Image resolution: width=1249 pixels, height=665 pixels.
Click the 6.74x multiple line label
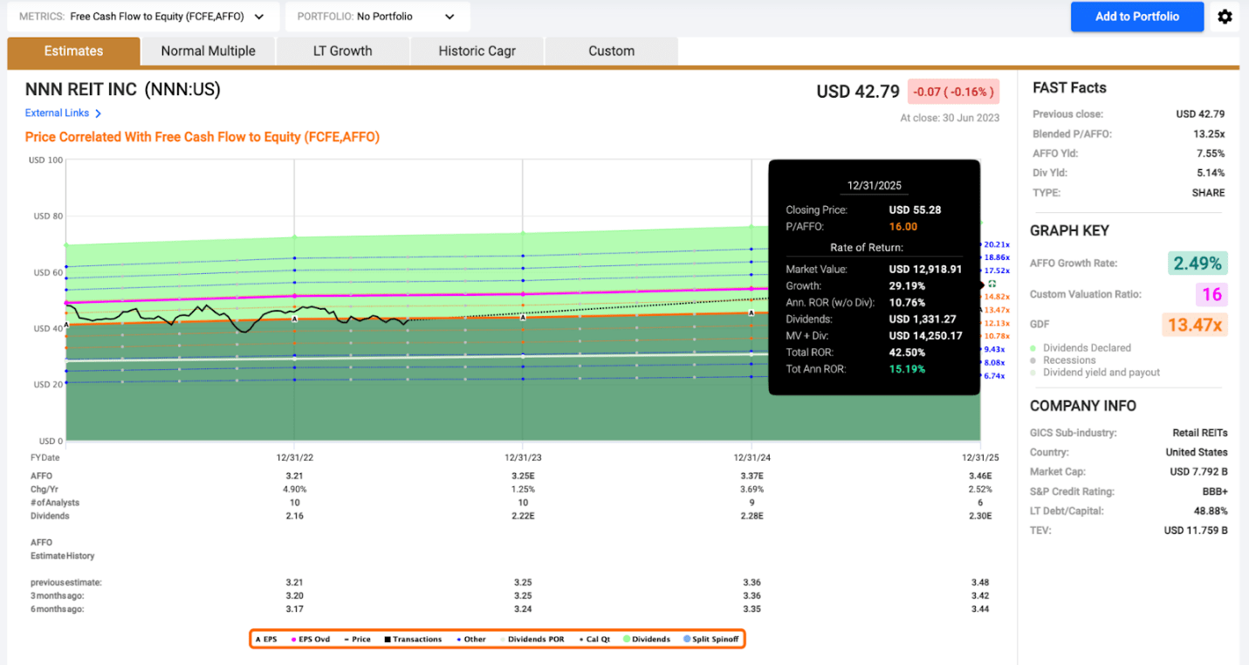tap(994, 376)
